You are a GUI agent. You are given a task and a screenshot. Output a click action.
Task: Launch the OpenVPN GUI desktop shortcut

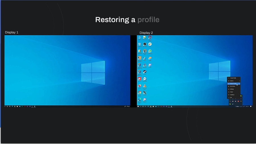145,52
